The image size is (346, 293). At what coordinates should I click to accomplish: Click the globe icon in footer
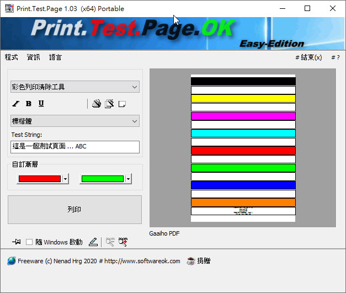tap(11, 261)
